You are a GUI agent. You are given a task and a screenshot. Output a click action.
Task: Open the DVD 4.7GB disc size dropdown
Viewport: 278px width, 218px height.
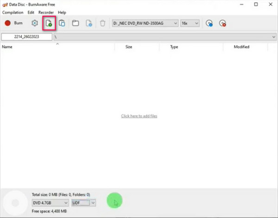point(50,203)
